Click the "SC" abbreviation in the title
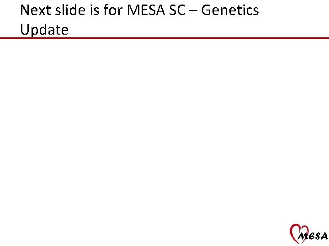329x246 pixels. [x=177, y=10]
